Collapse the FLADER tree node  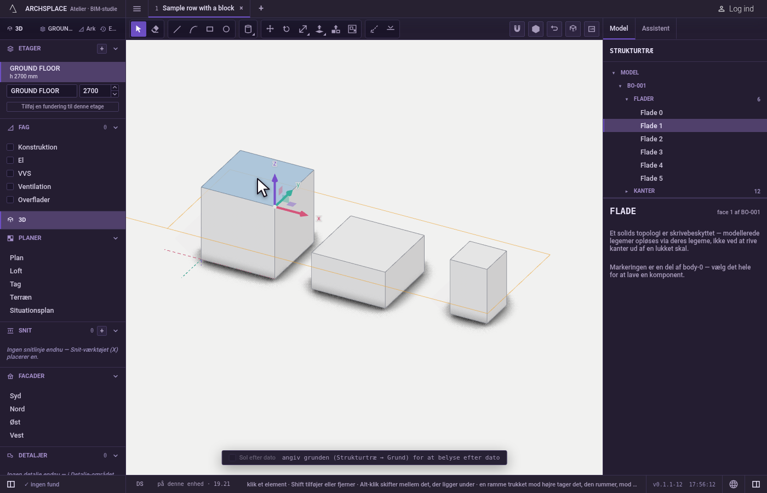[x=627, y=99]
